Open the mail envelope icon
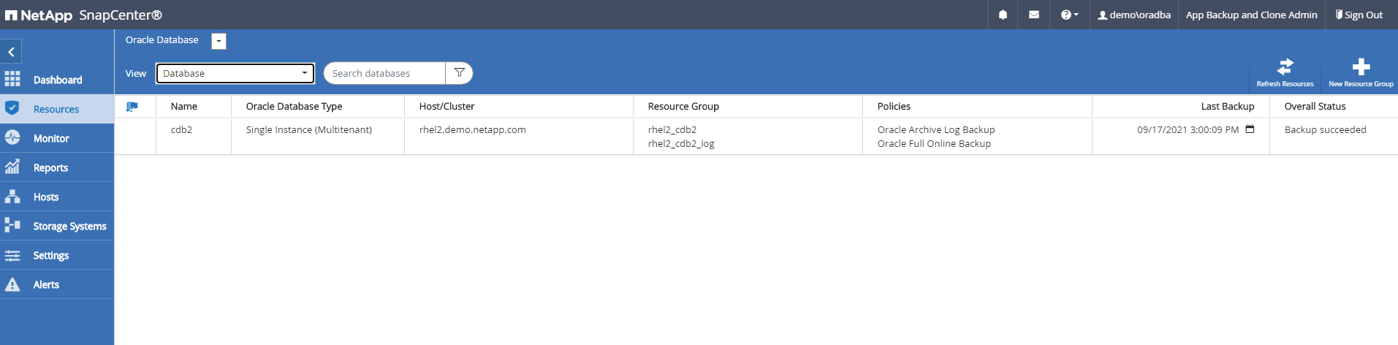1398x345 pixels. coord(1033,15)
